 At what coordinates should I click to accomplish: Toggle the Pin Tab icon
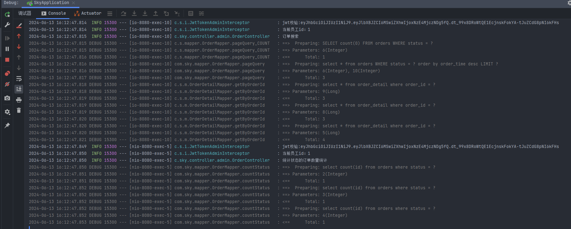pos(7,125)
